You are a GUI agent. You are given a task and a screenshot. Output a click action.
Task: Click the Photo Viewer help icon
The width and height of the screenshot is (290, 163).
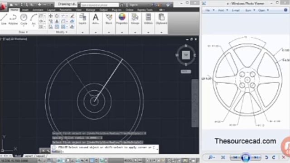pyautogui.click(x=285, y=10)
